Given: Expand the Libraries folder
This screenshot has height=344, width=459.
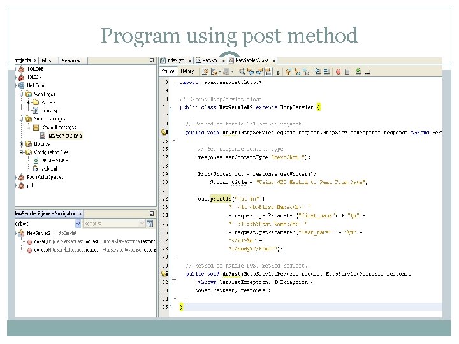Looking at the screenshot, I should pos(22,144).
